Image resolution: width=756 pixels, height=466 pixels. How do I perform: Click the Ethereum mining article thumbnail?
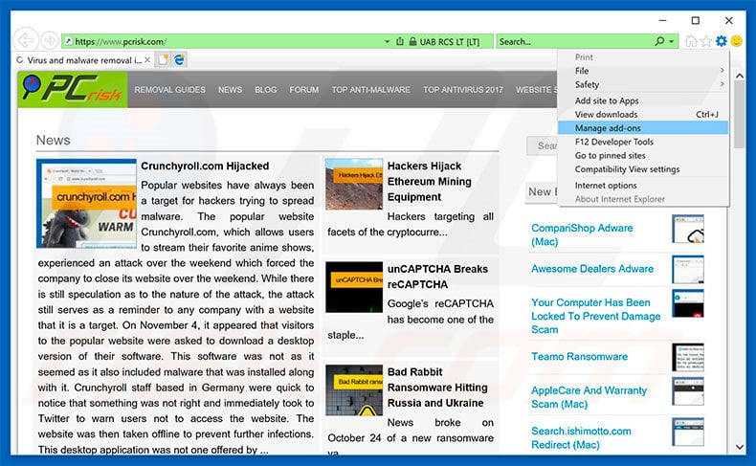(354, 184)
